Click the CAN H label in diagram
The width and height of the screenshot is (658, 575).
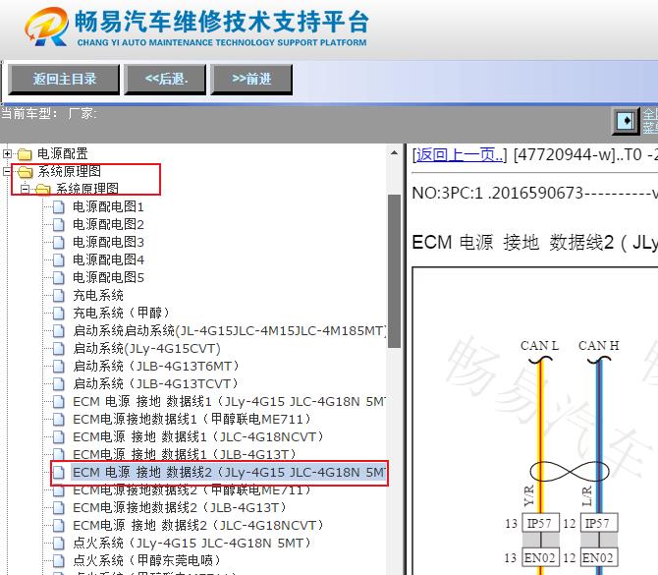(599, 346)
